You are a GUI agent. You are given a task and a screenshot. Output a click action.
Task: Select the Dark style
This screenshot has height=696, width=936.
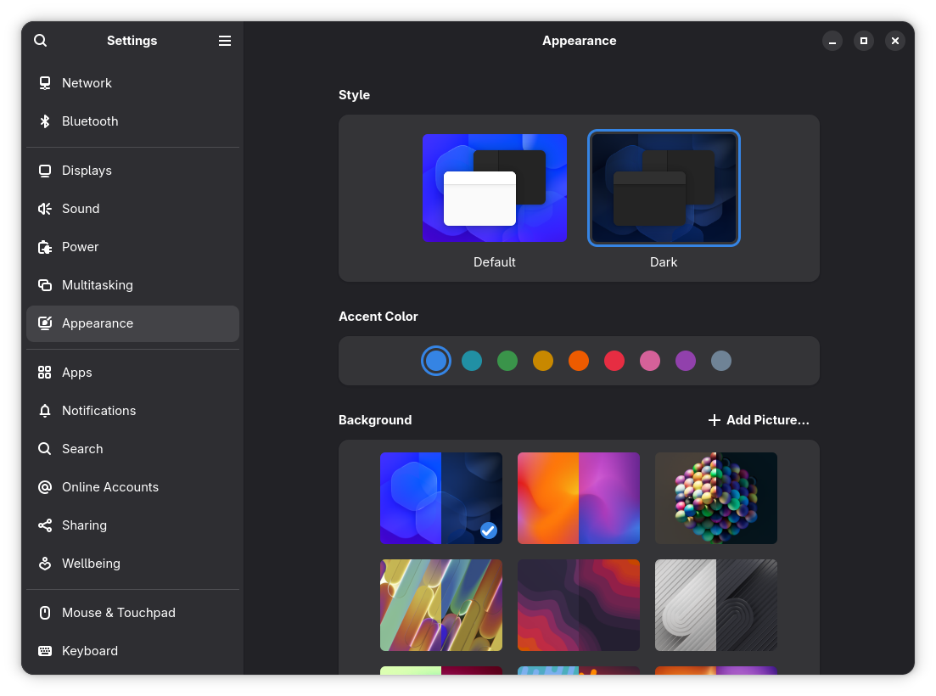664,188
